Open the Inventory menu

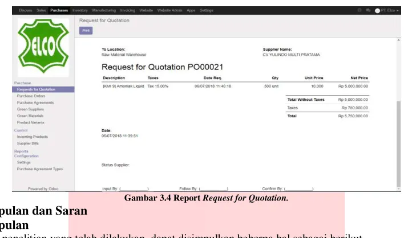pos(80,11)
